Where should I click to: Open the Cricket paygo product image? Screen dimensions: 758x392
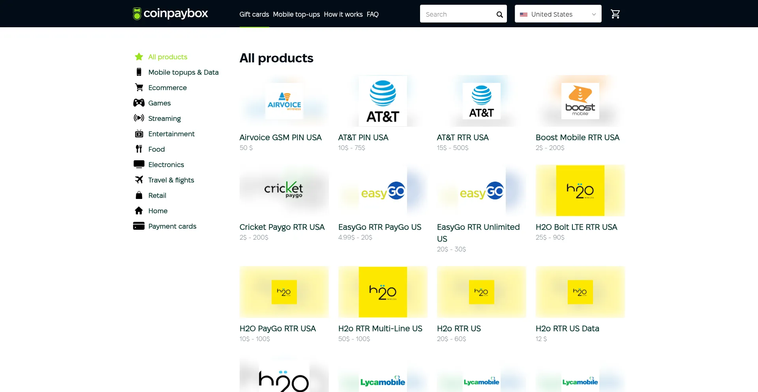(x=284, y=191)
